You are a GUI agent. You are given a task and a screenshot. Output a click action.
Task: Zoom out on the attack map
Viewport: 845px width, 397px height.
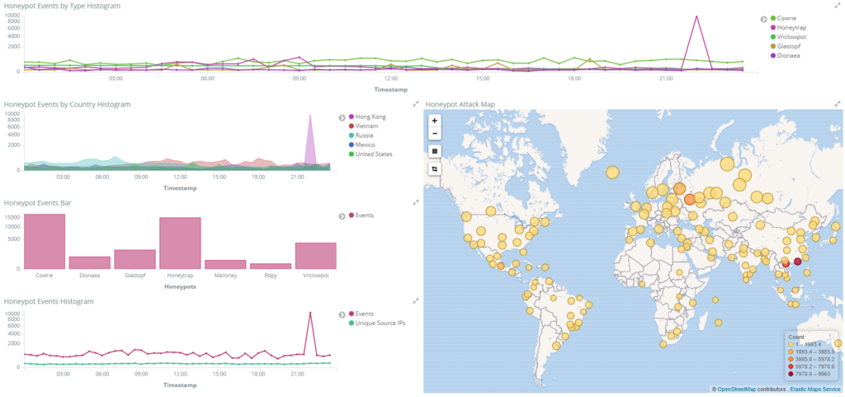pos(434,134)
